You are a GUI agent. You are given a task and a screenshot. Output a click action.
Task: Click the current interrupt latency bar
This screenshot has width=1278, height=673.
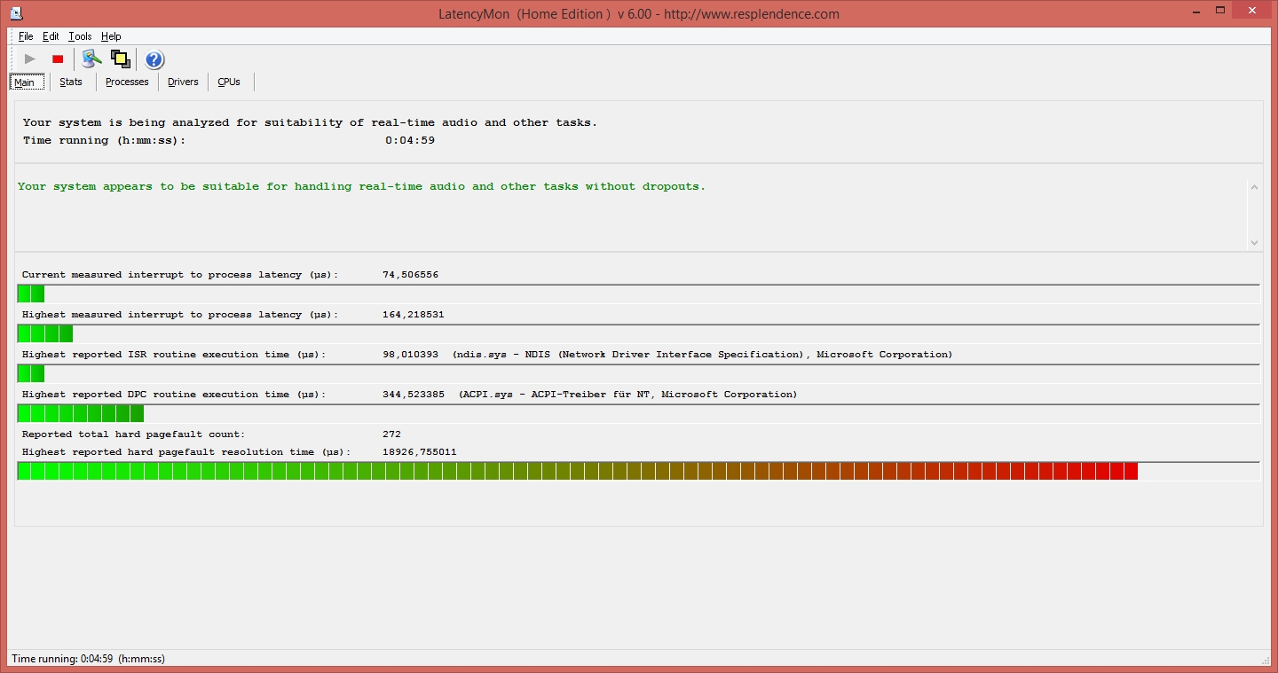638,293
